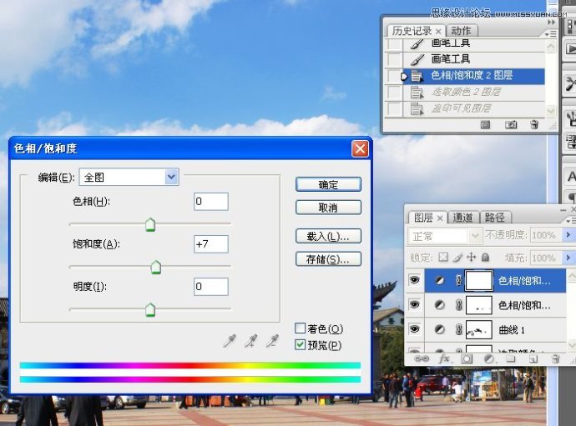Enable the 着色(O) colorize checkbox
The image size is (576, 426).
pyautogui.click(x=301, y=328)
